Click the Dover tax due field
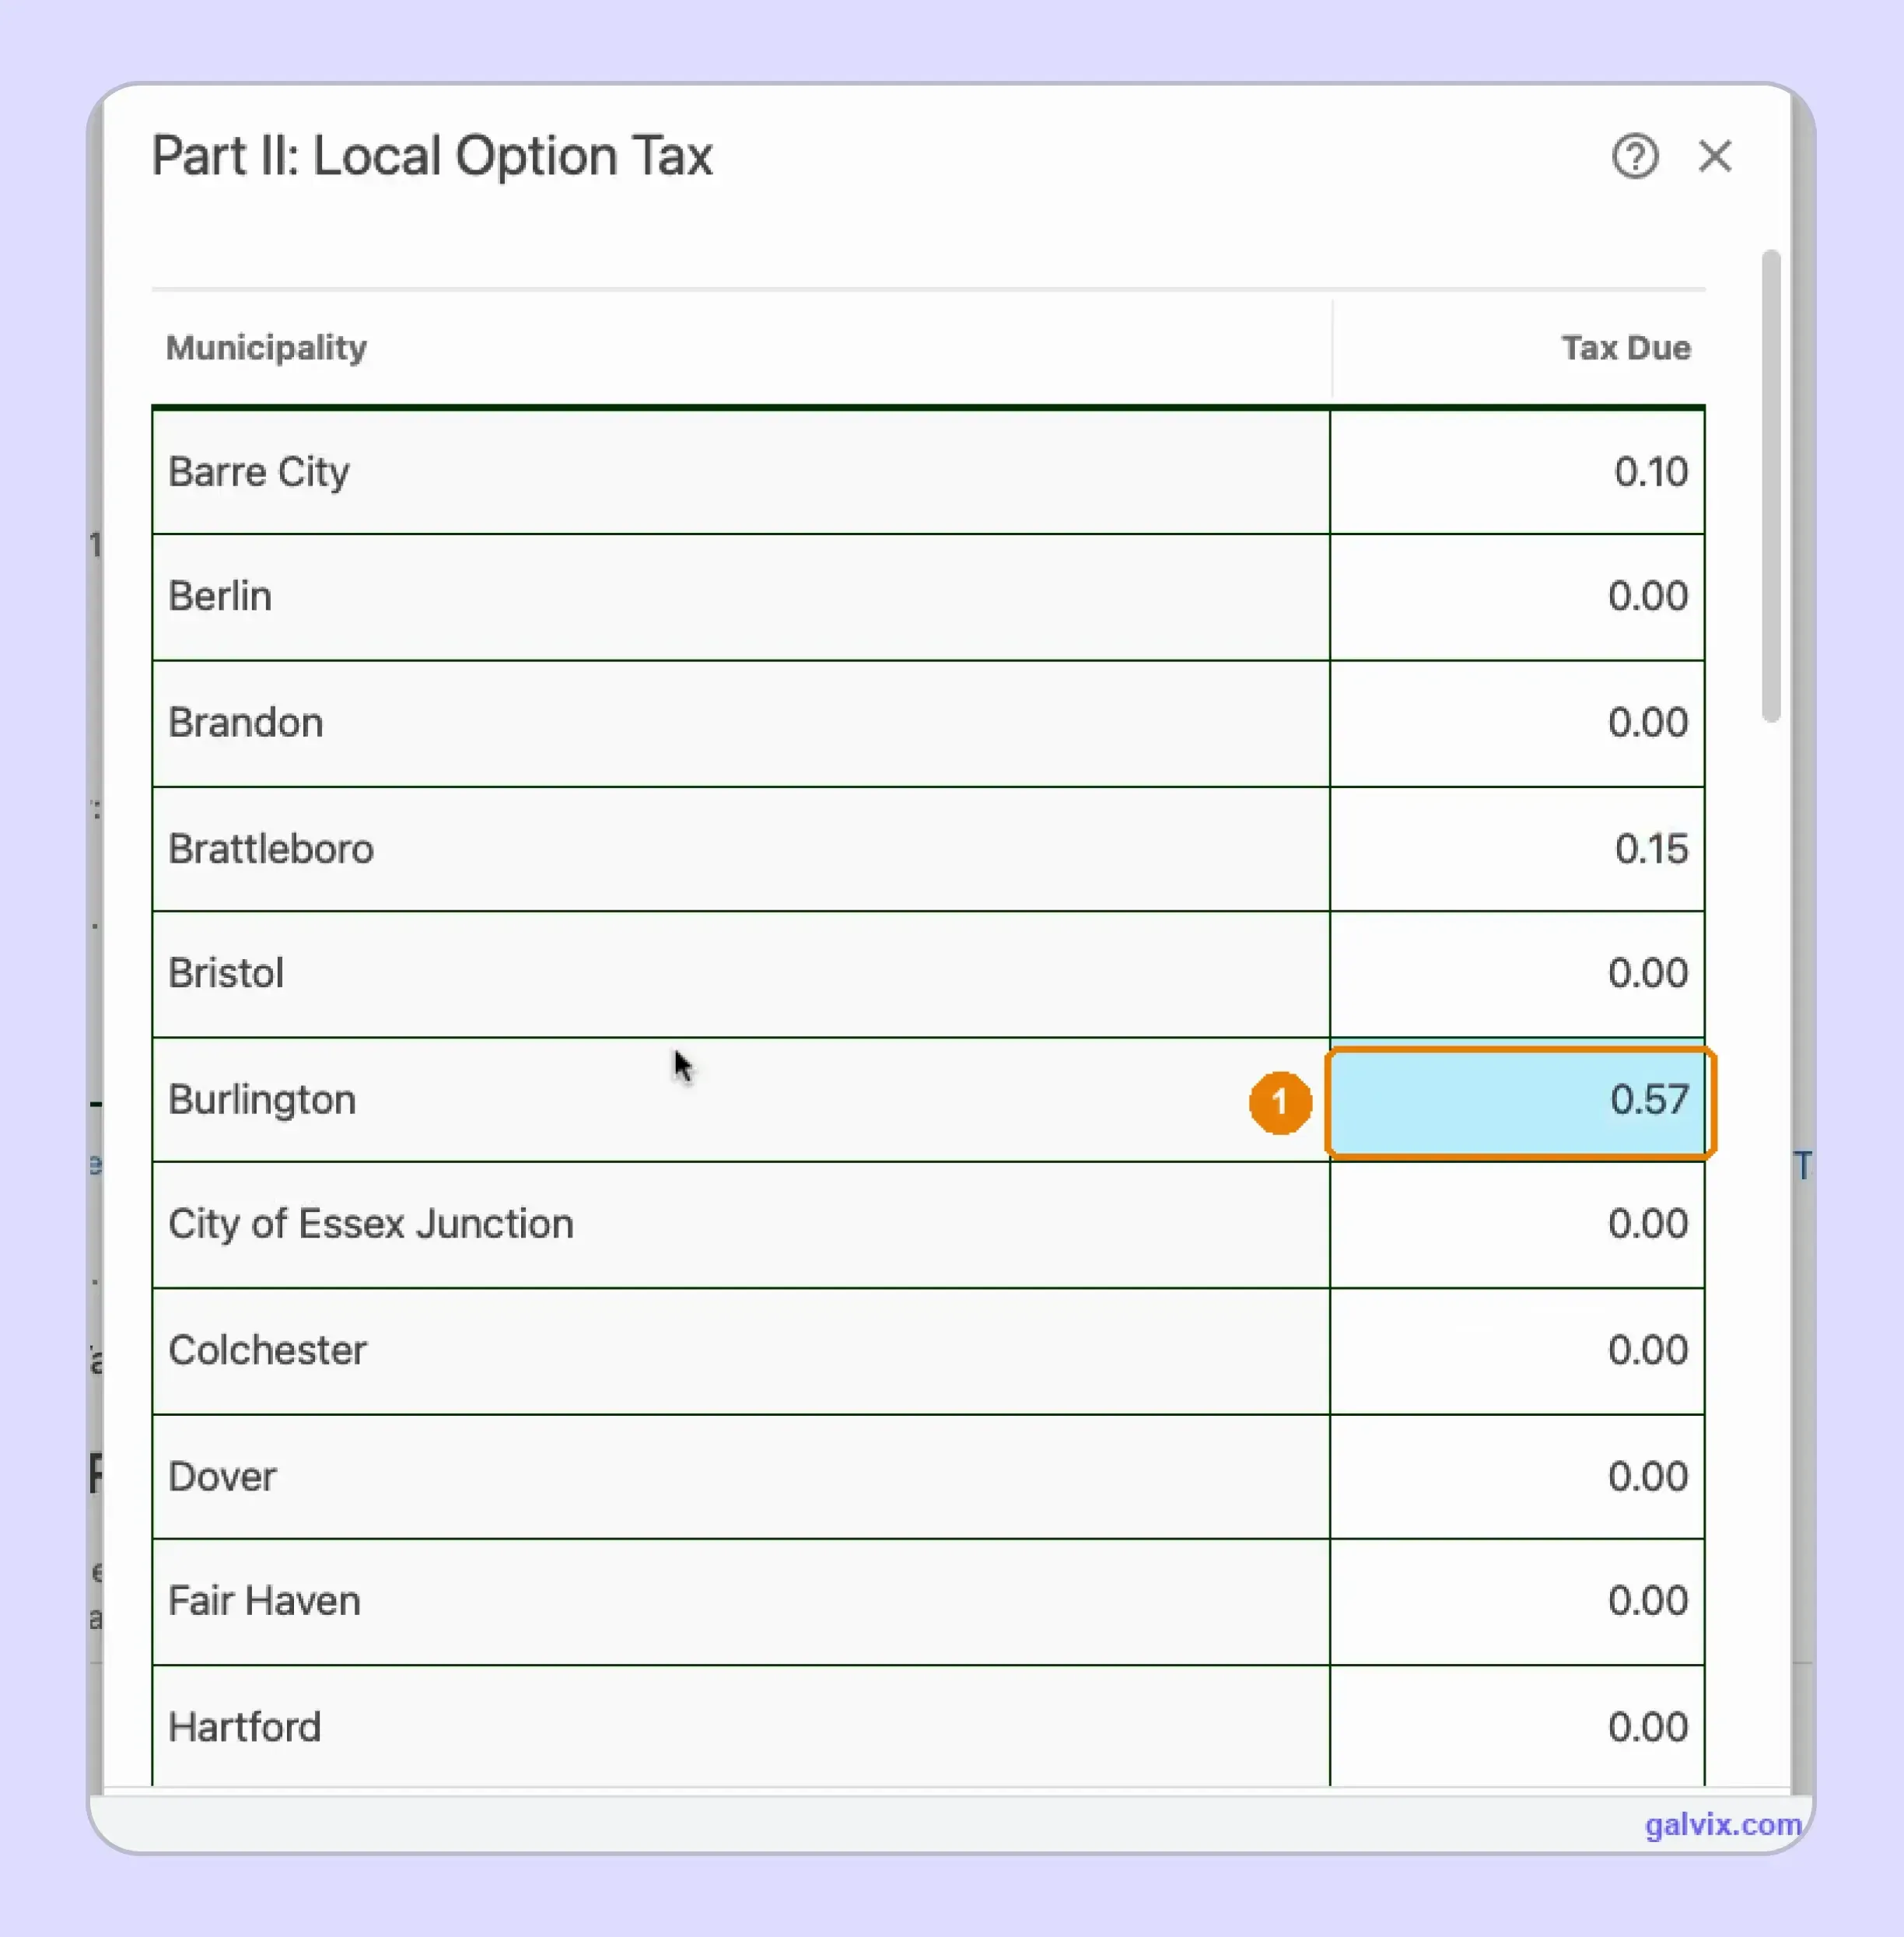Image resolution: width=1904 pixels, height=1937 pixels. pos(1517,1477)
